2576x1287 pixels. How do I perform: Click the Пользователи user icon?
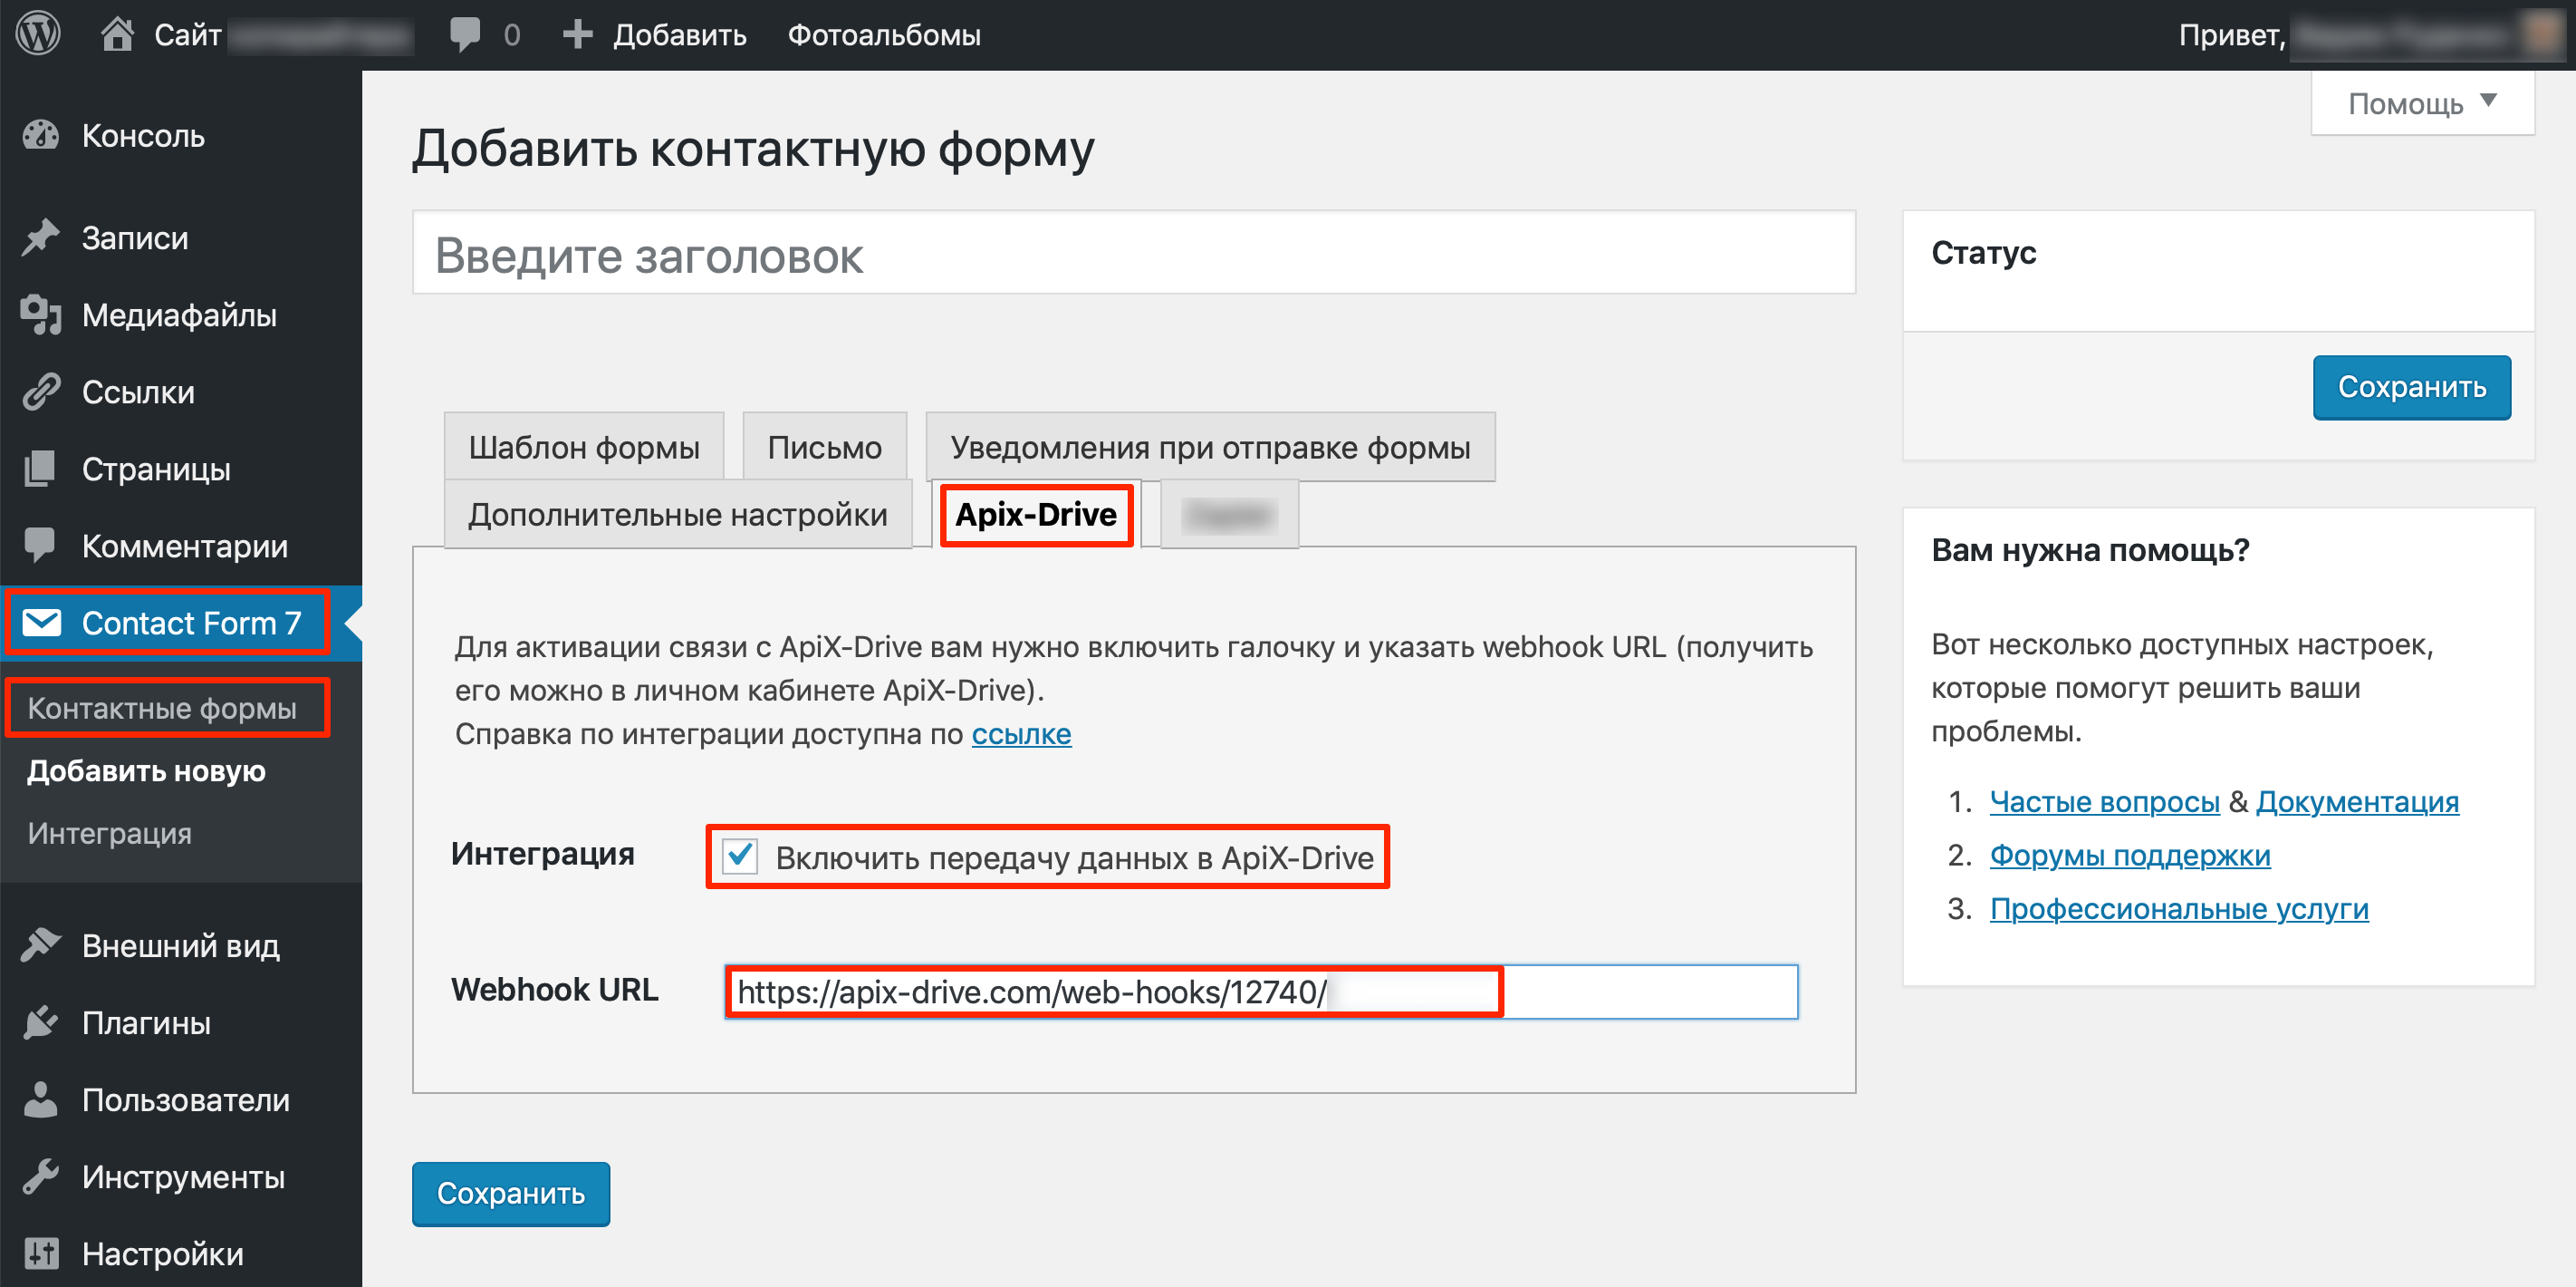[x=41, y=1098]
